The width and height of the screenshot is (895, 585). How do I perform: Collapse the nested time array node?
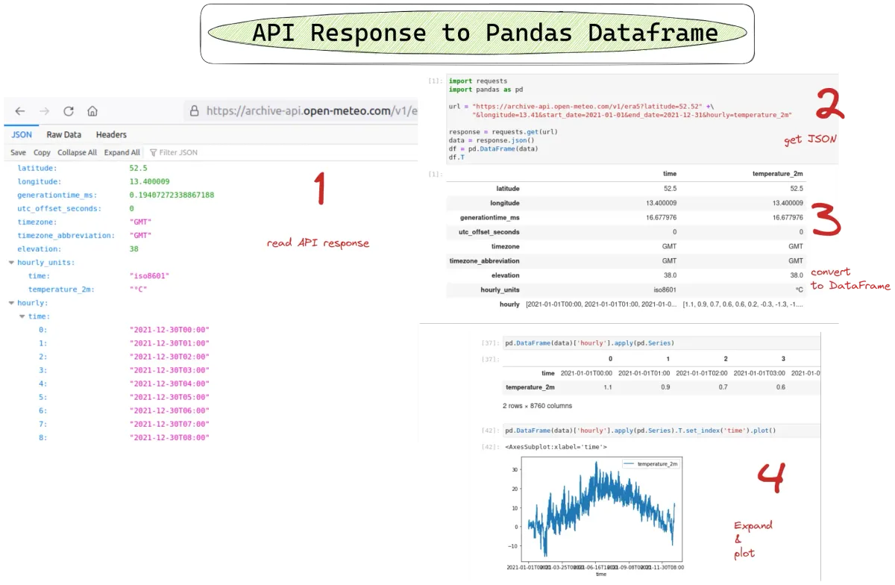[21, 316]
